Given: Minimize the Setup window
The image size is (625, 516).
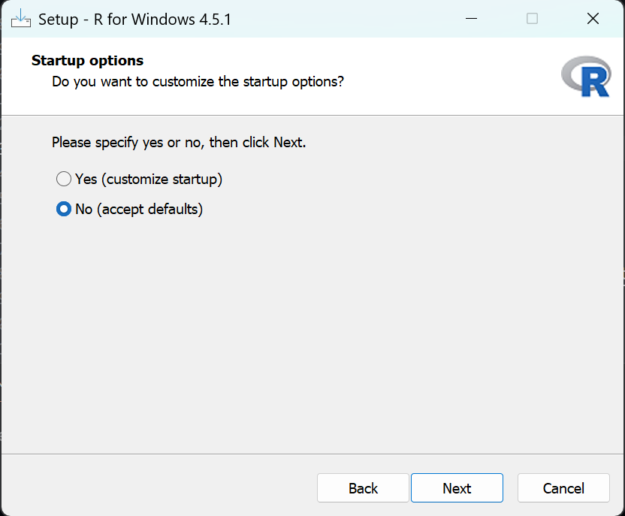Looking at the screenshot, I should pyautogui.click(x=472, y=19).
